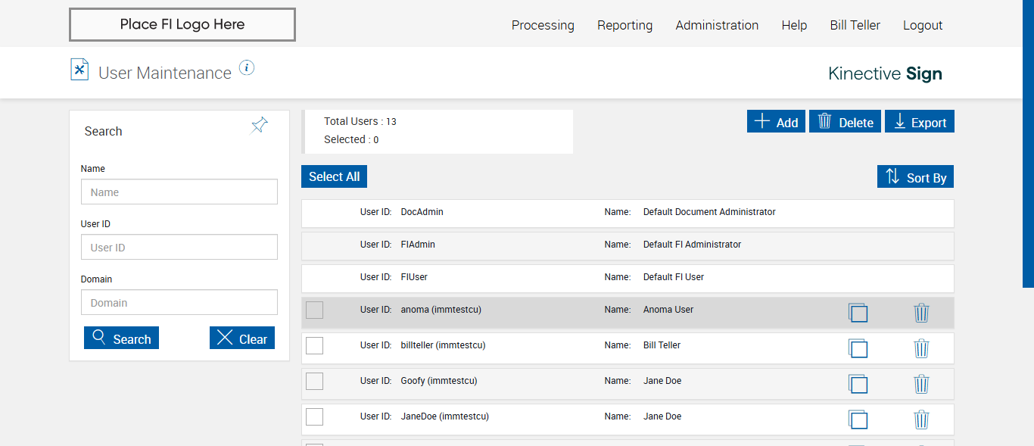Click the info icon beside User Maintenance
Viewport: 1034px width, 446px height.
click(x=247, y=68)
